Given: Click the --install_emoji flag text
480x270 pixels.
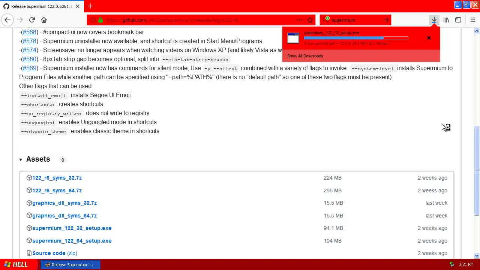Looking at the screenshot, I should [x=43, y=95].
